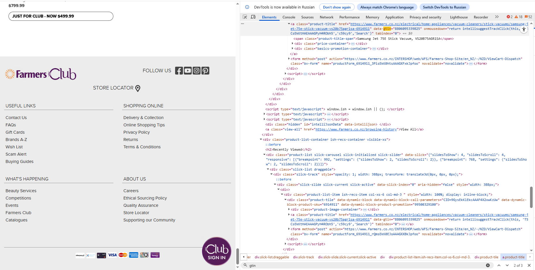Toggle the device toolbar icon in DevTools
Image resolution: width=535 pixels, height=270 pixels.
(x=253, y=17)
